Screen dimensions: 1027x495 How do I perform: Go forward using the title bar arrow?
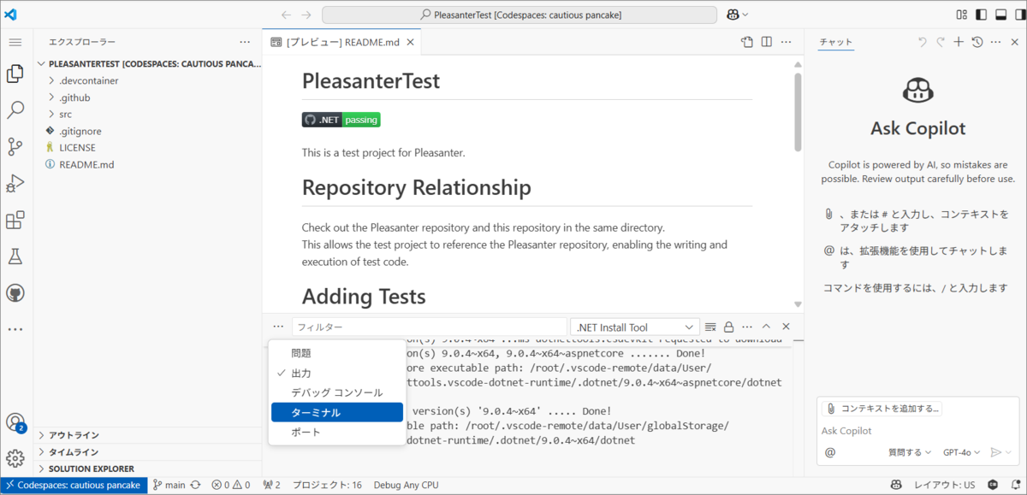click(306, 15)
